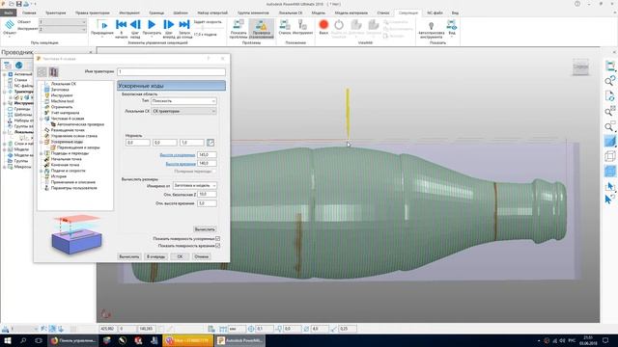The width and height of the screenshot is (618, 347).
Task: Click the bottom-left Calculate button in dialog
Action: tap(128, 256)
